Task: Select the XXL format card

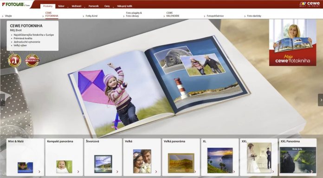Action: [x=259, y=157]
